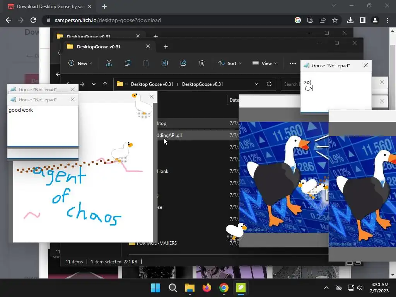Click the Chrome icon on the taskbar
Image resolution: width=396 pixels, height=297 pixels.
[224, 288]
